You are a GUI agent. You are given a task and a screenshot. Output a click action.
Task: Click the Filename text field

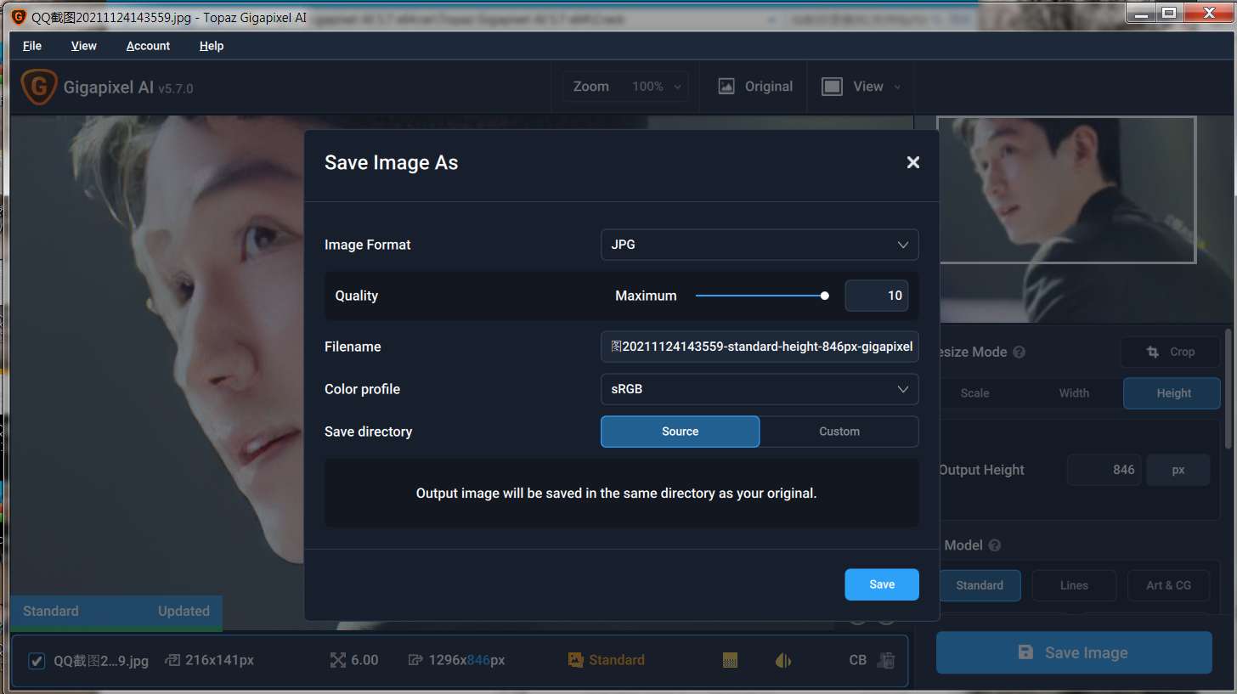click(x=760, y=347)
